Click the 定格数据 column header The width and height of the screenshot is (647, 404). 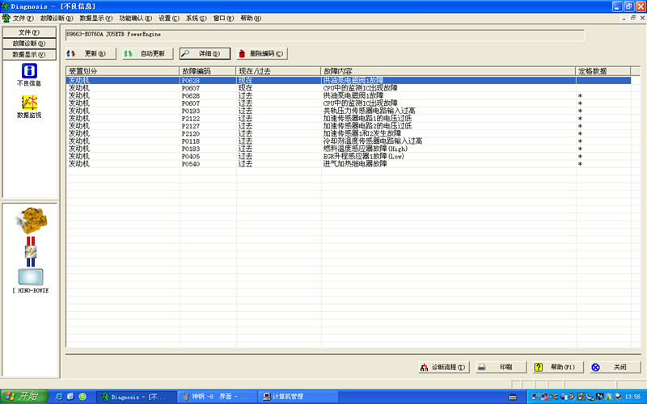603,71
